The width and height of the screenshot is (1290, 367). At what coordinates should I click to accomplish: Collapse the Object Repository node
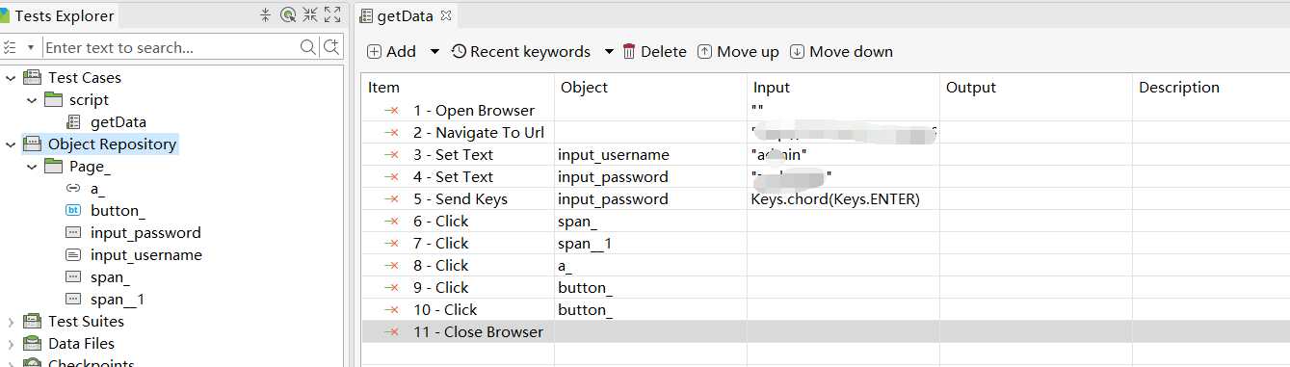pos(10,144)
